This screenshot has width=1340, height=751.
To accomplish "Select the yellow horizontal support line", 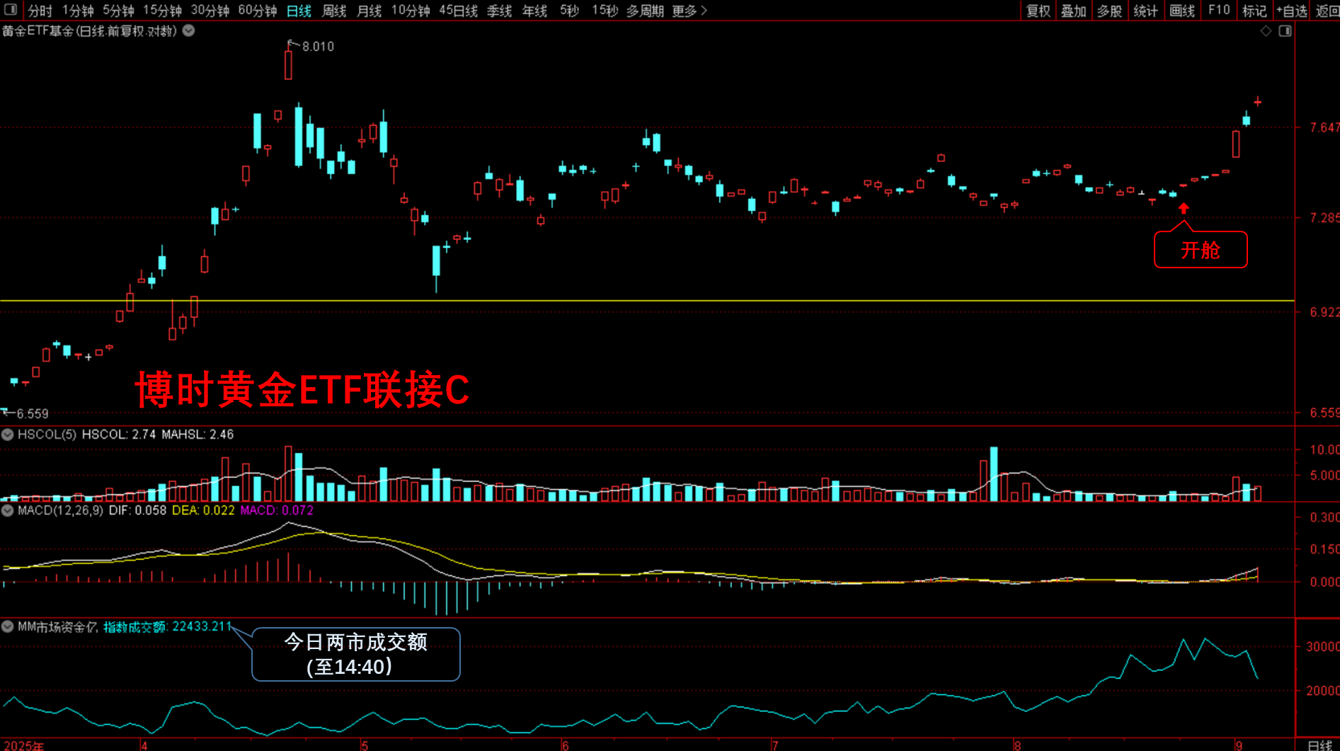I will 647,301.
